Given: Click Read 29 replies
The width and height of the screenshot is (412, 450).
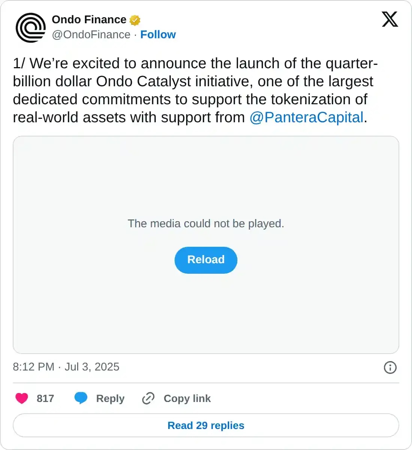Looking at the screenshot, I should click(206, 425).
